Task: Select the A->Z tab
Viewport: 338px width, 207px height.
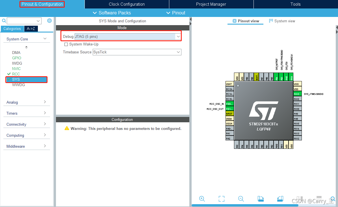Action: pyautogui.click(x=31, y=29)
